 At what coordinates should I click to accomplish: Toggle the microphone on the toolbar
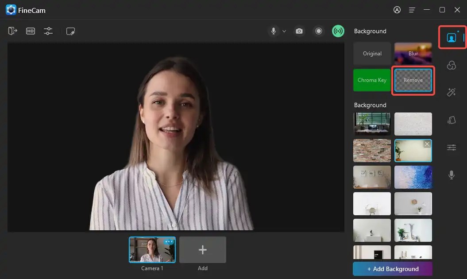pos(272,31)
